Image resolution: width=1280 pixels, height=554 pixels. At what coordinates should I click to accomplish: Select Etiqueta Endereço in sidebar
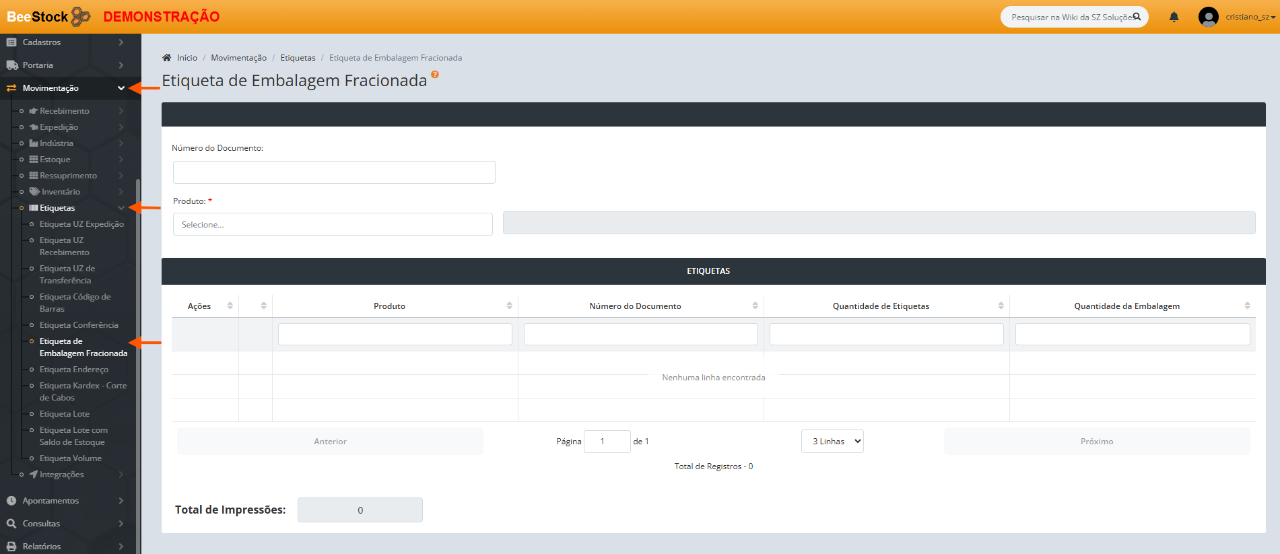73,370
